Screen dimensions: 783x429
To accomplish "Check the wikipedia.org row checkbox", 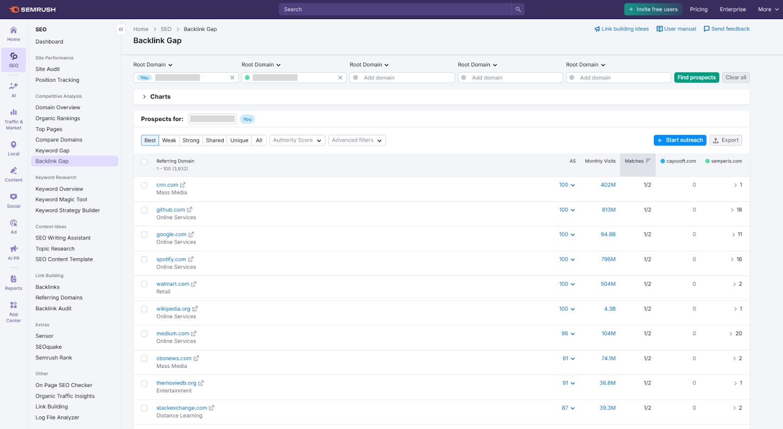I will point(144,309).
